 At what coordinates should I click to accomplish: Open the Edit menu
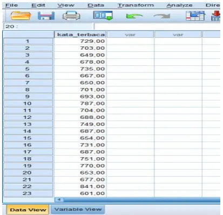coord(38,5)
